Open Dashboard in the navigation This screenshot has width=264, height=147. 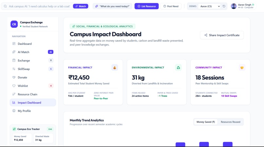click(x=33, y=44)
